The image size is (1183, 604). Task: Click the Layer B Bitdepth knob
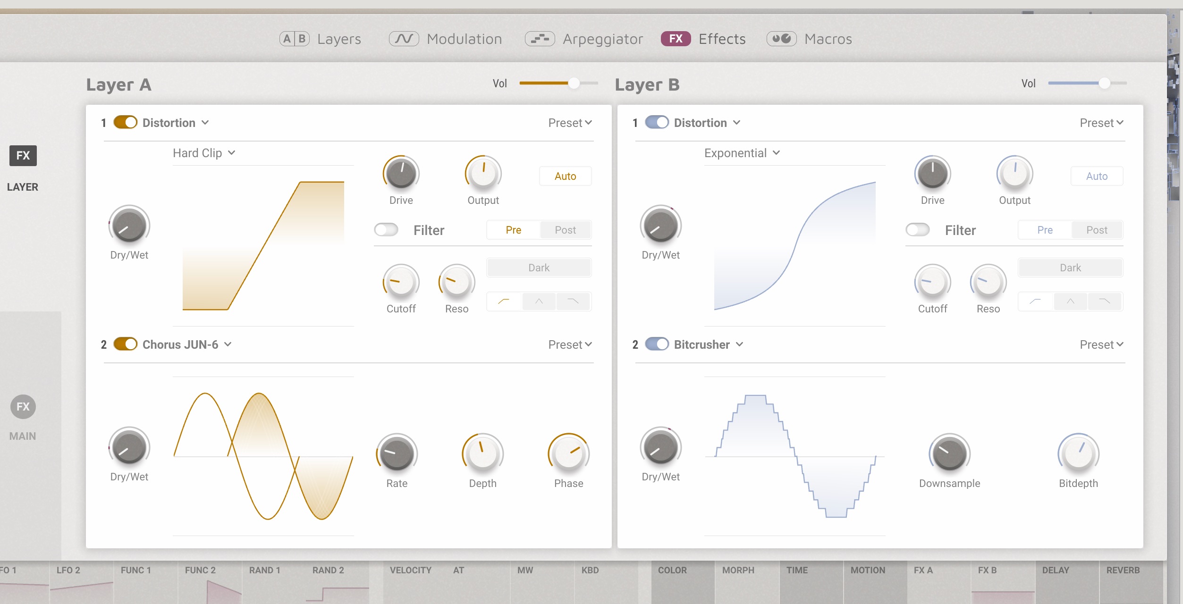1078,454
